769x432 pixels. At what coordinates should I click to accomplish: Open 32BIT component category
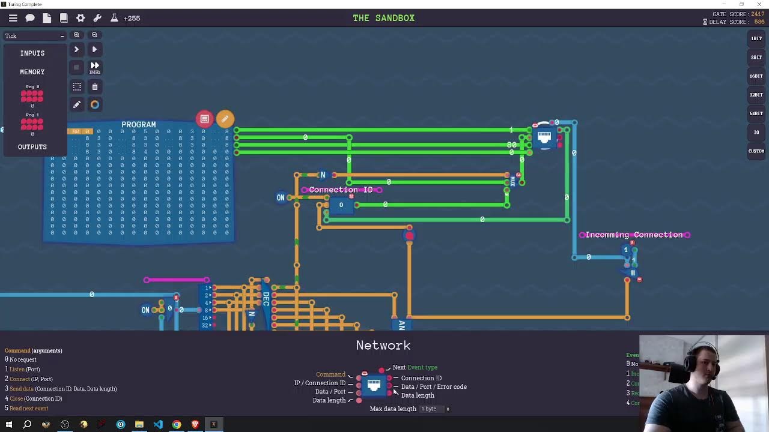point(756,95)
